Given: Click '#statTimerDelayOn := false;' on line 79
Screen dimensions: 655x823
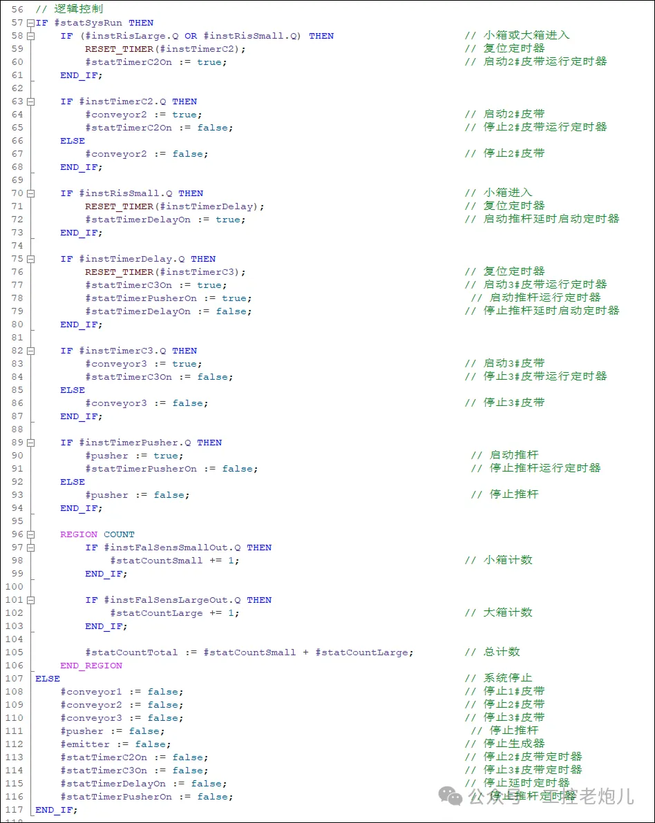Looking at the screenshot, I should 168,312.
